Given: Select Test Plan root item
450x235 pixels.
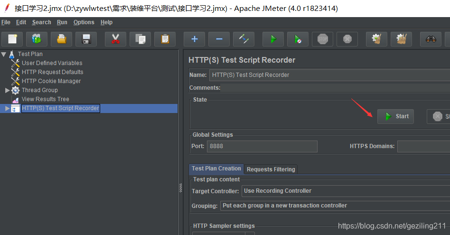Looking at the screenshot, I should click(30, 54).
